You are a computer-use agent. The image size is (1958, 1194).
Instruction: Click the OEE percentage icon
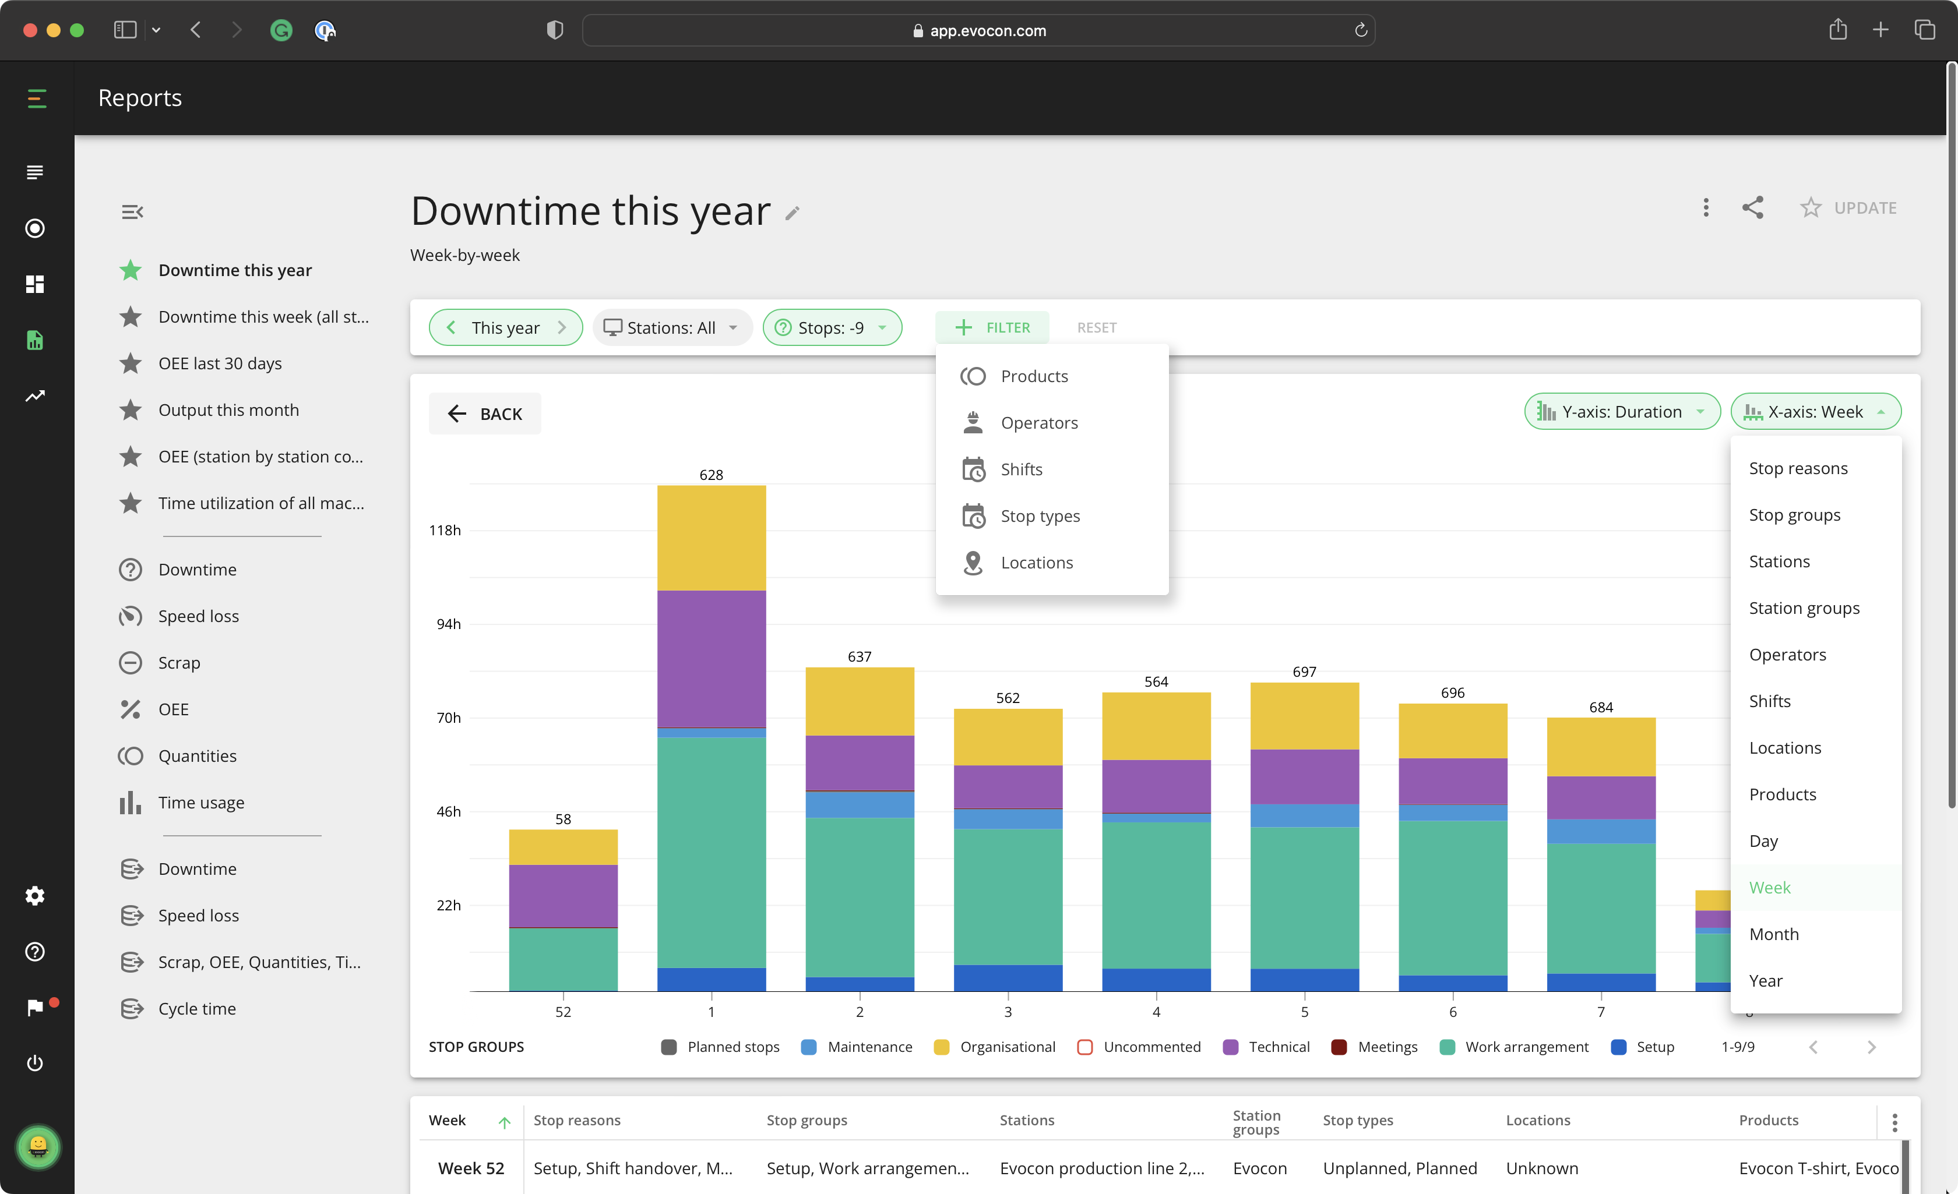click(131, 709)
